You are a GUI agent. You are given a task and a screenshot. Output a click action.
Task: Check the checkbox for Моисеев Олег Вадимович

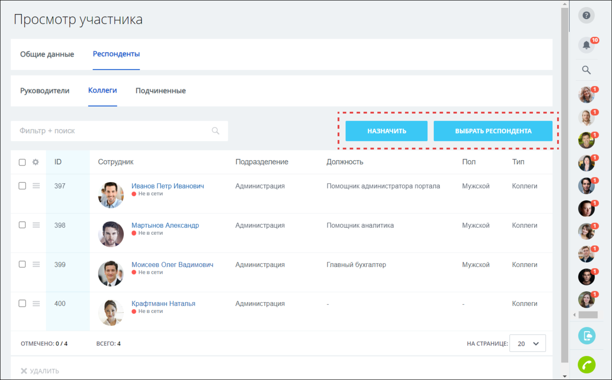tap(22, 264)
